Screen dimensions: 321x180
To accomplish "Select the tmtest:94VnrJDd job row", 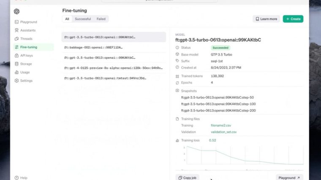I will click(x=114, y=78).
